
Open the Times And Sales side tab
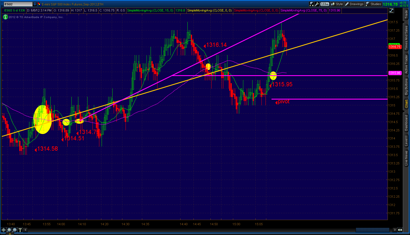point(406,38)
